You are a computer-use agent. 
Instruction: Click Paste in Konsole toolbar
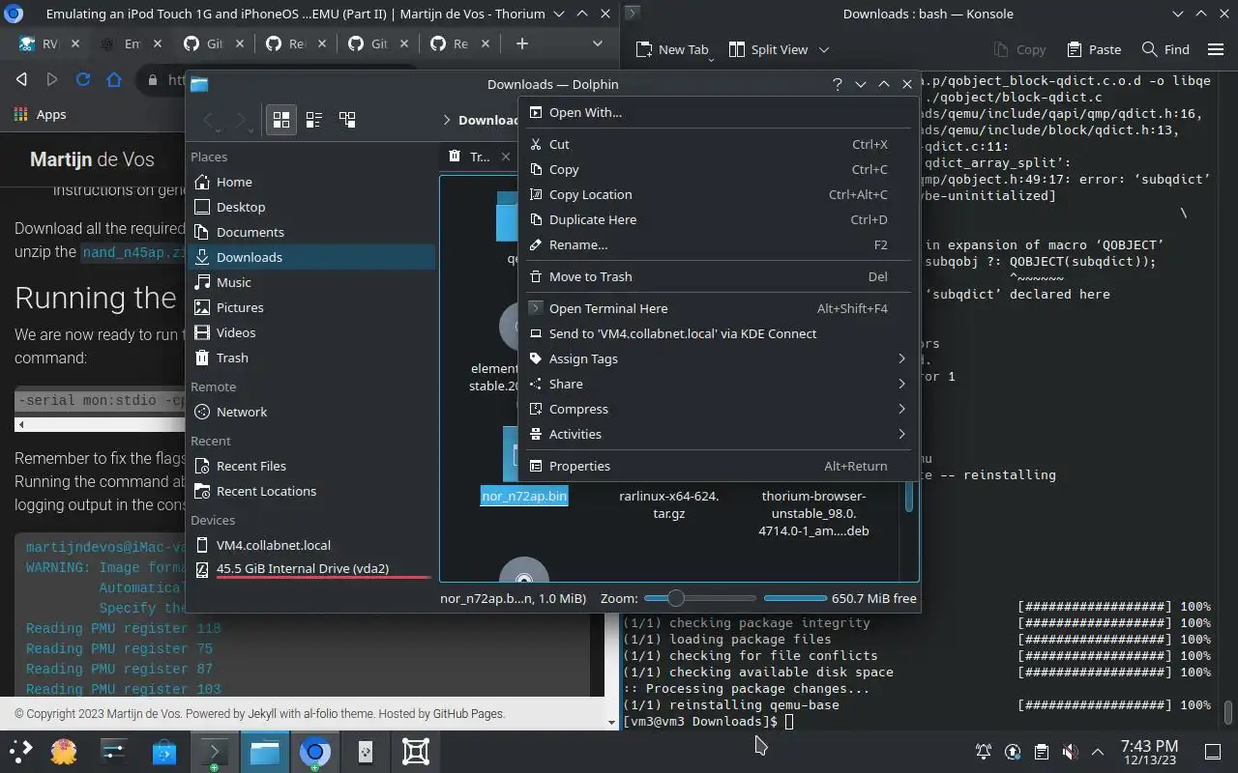click(x=1094, y=49)
